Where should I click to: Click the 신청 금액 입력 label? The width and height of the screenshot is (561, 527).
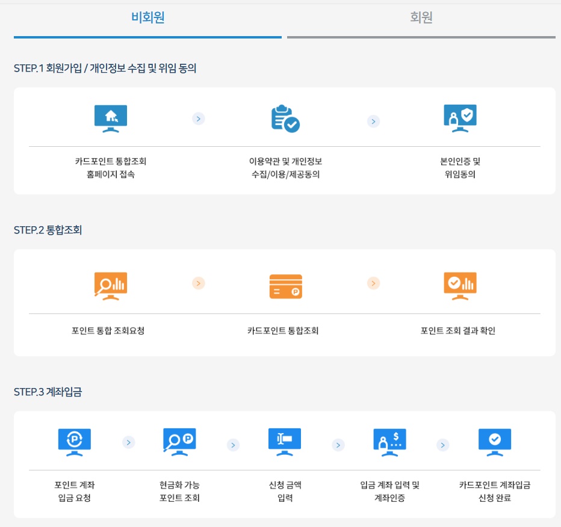[285, 492]
